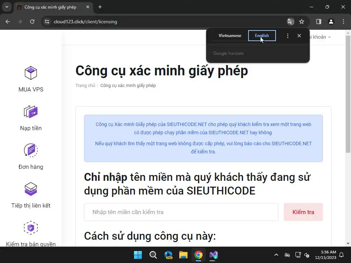The width and height of the screenshot is (351, 263).
Task: Click the network display tray icon
Action: [x=298, y=255]
